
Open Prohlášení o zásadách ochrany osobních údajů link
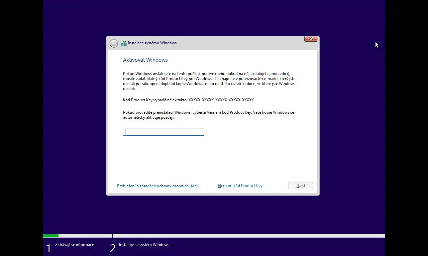tap(158, 186)
